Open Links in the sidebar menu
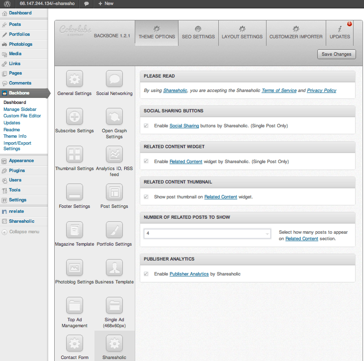The width and height of the screenshot is (364, 361). click(24, 63)
